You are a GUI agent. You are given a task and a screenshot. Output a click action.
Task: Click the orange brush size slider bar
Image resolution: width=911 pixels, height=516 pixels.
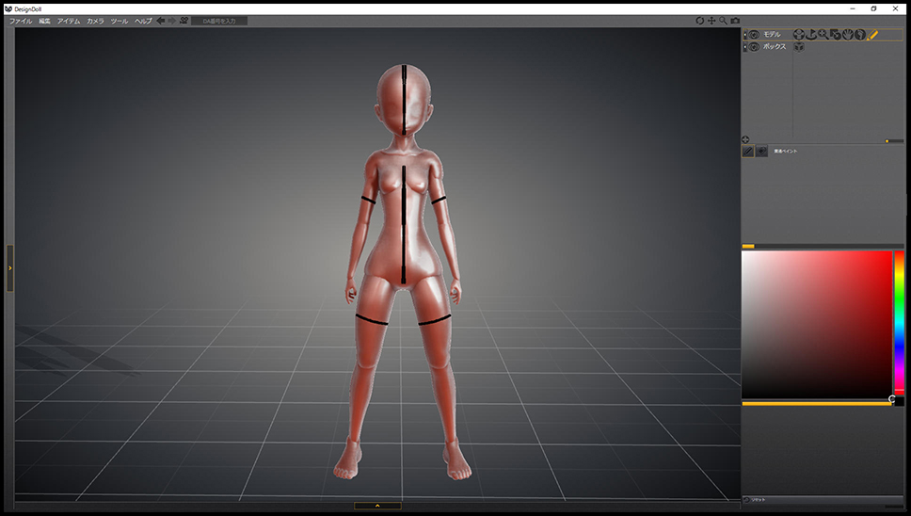816,403
